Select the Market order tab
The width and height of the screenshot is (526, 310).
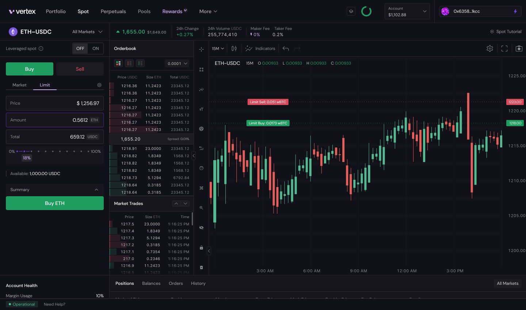[19, 85]
